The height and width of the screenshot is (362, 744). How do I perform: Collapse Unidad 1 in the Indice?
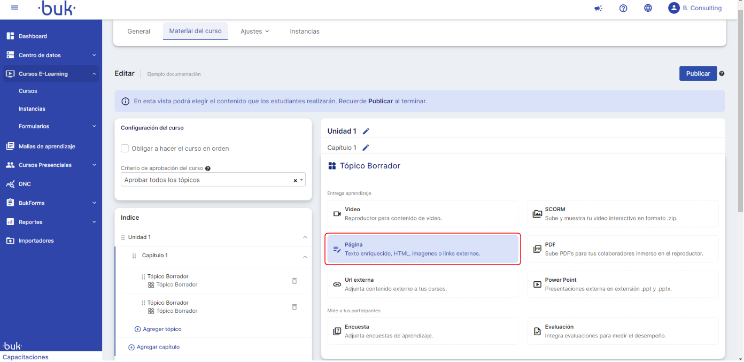[305, 237]
